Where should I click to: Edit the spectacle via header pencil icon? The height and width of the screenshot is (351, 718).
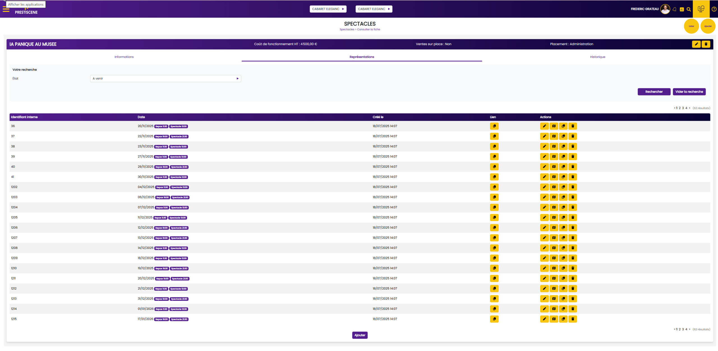(x=696, y=44)
